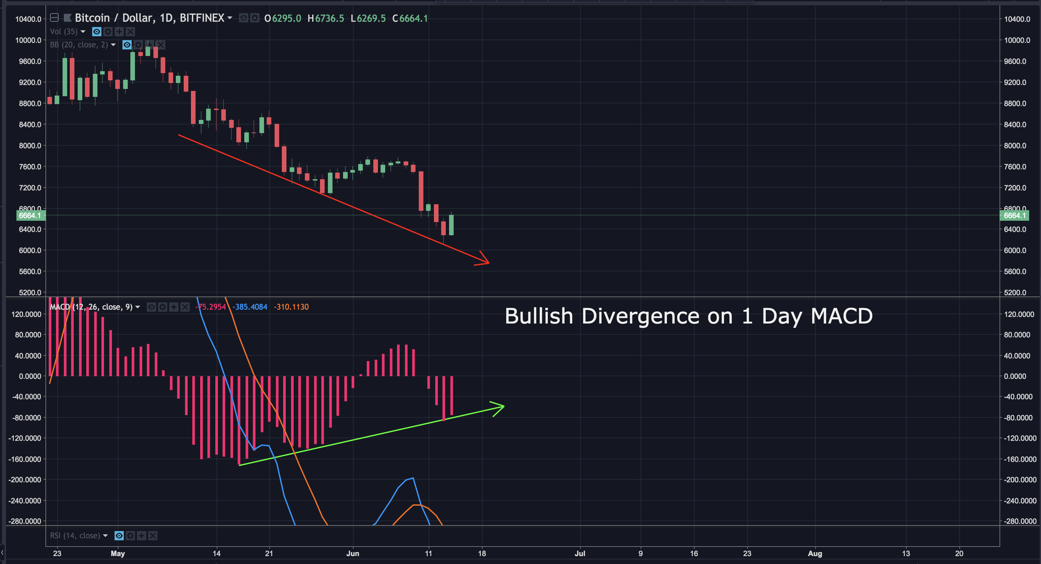Open RSI (14, close) settings gear
This screenshot has width=1041, height=564.
click(x=130, y=536)
